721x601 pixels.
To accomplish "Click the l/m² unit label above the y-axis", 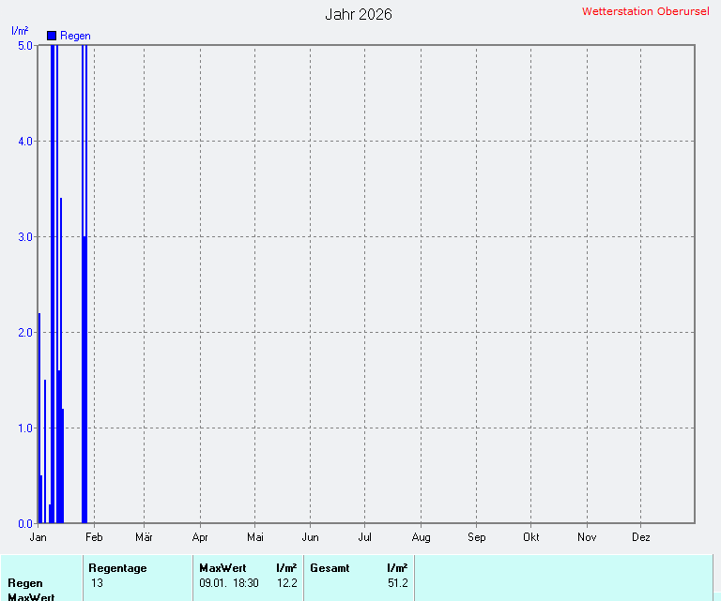I will 20,31.
